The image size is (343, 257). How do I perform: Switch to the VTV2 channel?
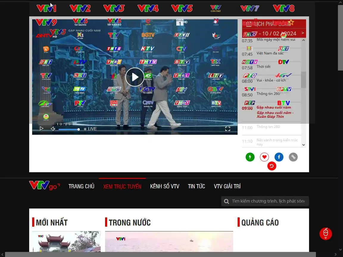tap(80, 9)
